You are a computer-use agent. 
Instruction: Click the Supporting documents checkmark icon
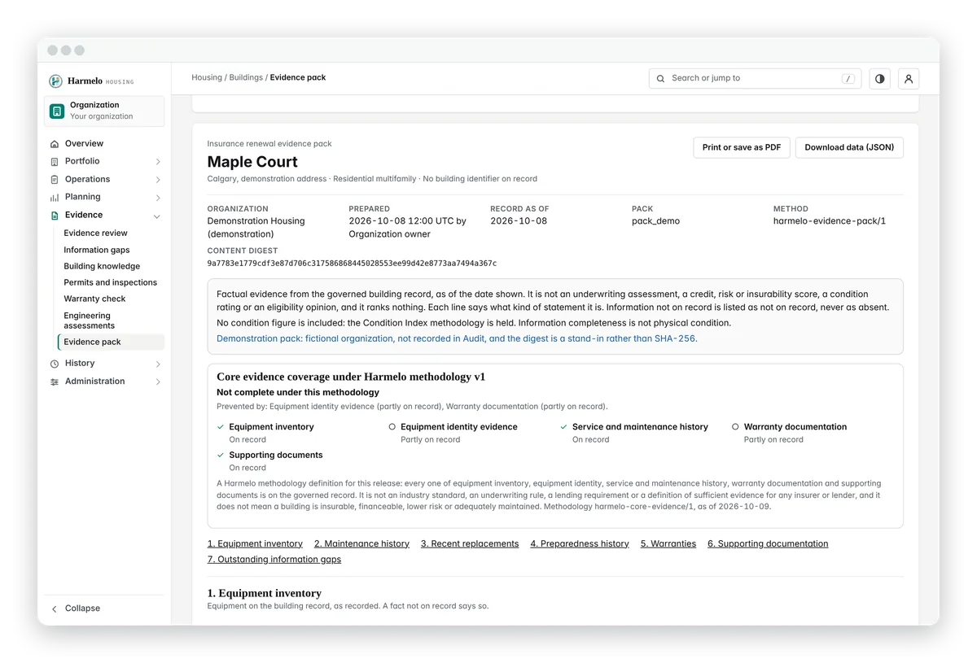point(221,456)
